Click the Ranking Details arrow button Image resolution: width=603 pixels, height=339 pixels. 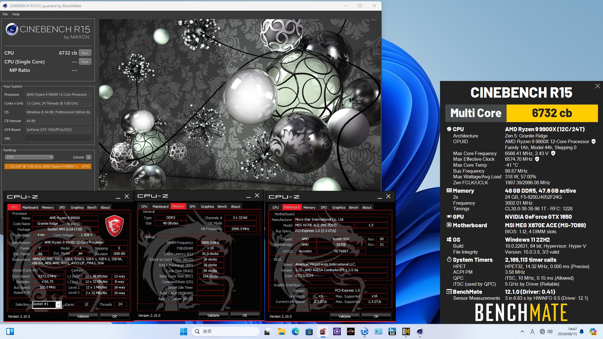click(x=89, y=157)
